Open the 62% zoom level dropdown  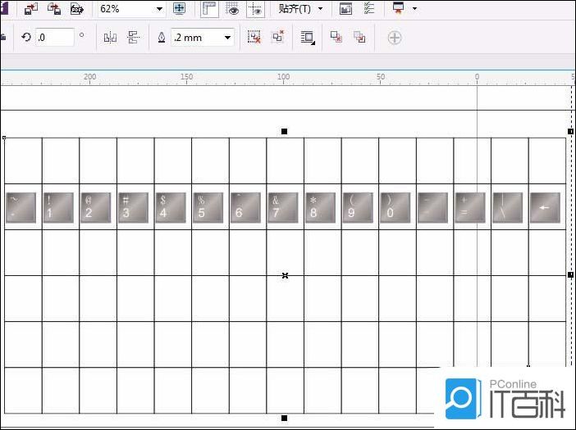coord(159,9)
